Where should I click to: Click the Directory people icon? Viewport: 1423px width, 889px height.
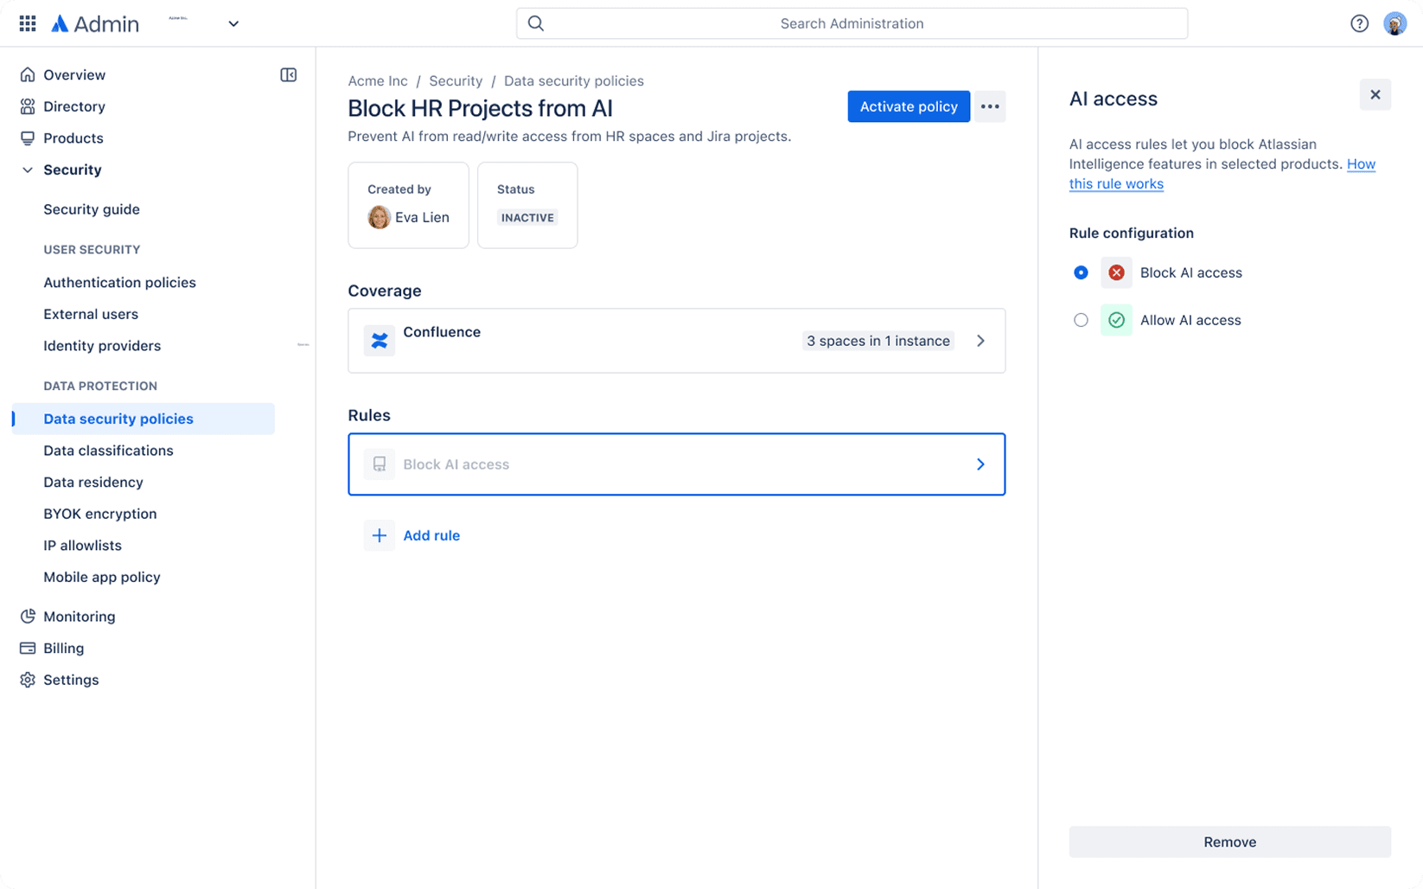click(x=28, y=106)
